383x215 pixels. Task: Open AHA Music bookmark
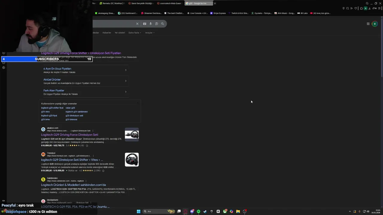tap(285, 13)
